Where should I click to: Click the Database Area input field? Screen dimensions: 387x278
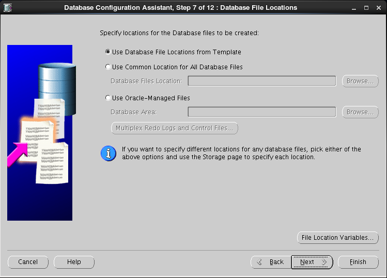pos(262,112)
